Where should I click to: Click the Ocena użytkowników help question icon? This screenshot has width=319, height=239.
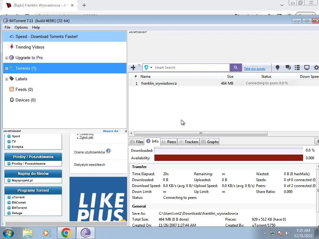coord(108,151)
